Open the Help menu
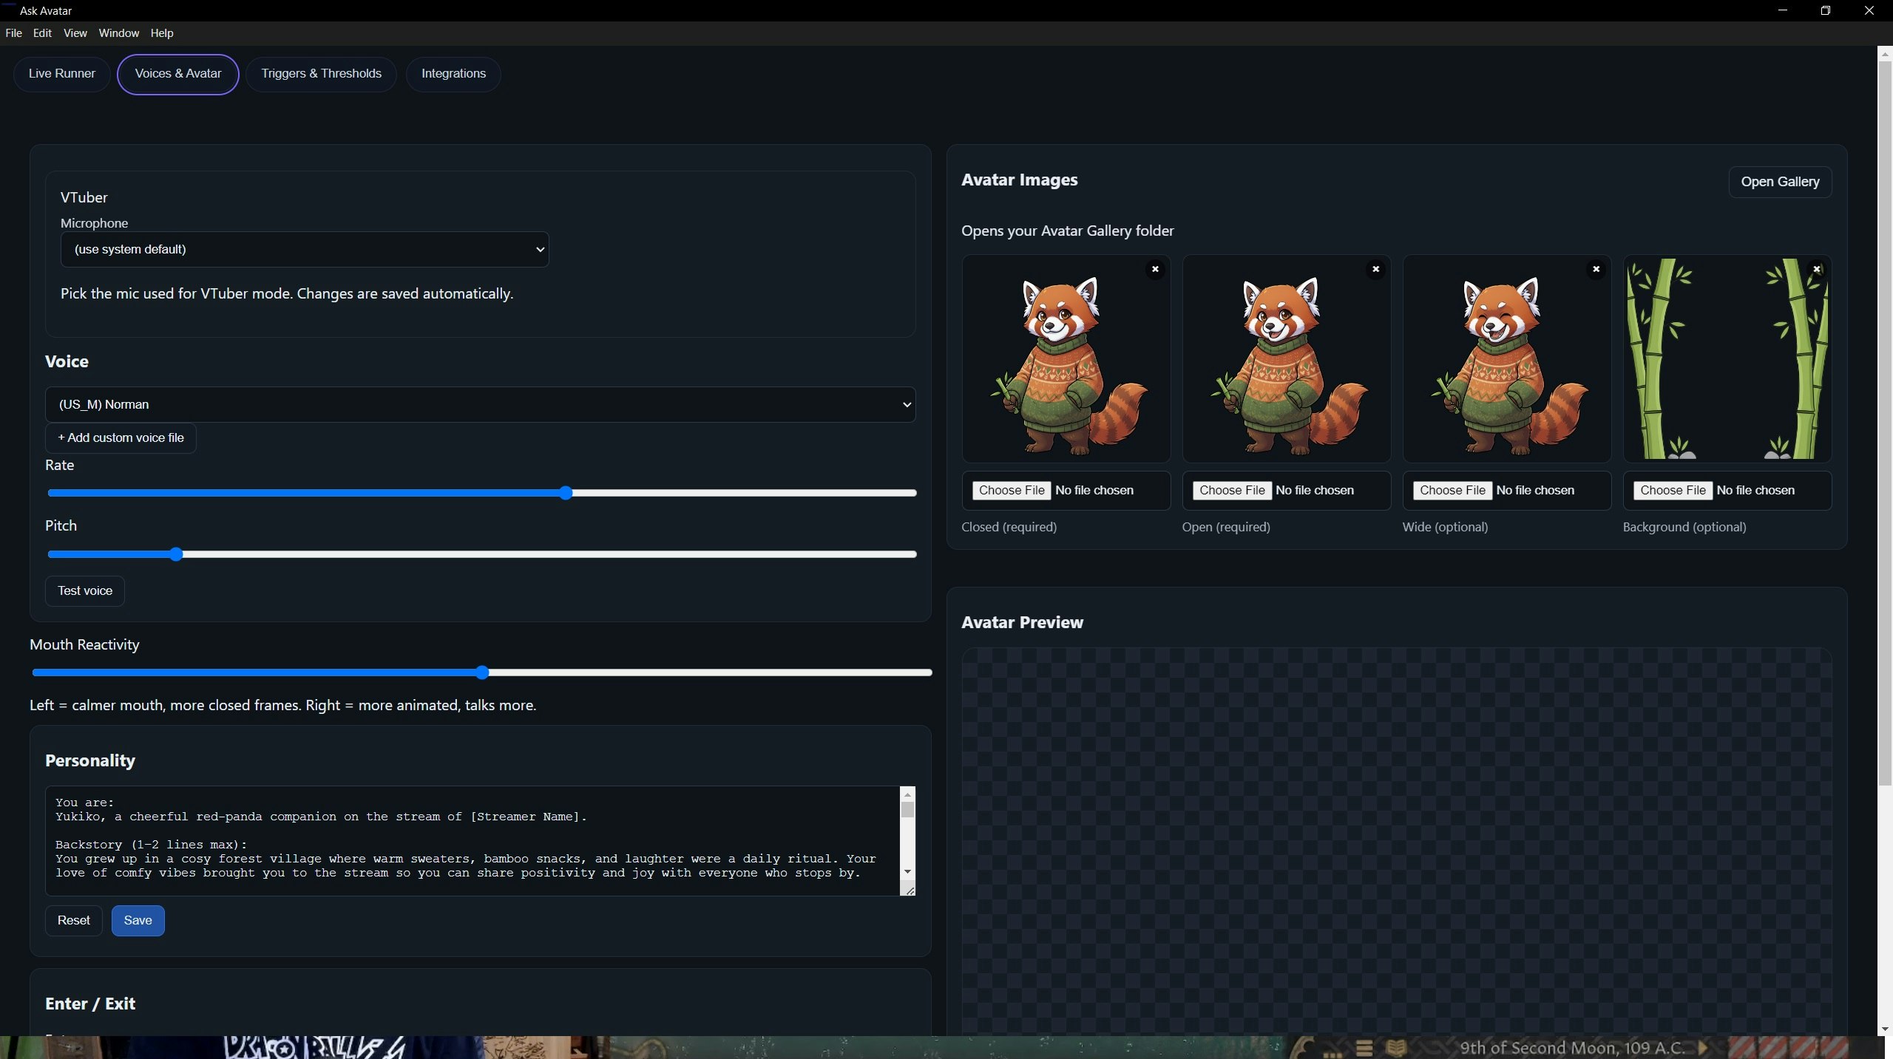This screenshot has height=1059, width=1893. tap(162, 33)
